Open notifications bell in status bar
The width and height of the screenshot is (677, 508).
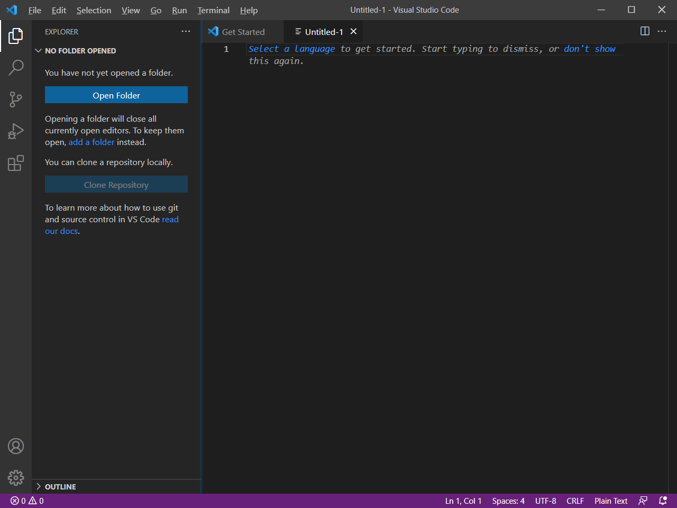pyautogui.click(x=663, y=501)
